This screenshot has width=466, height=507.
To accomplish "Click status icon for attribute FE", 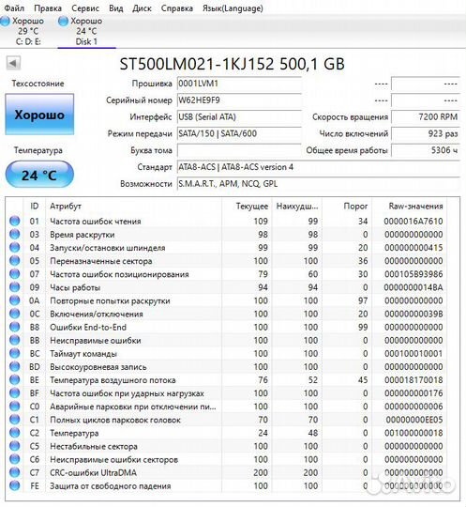I will coord(14,486).
